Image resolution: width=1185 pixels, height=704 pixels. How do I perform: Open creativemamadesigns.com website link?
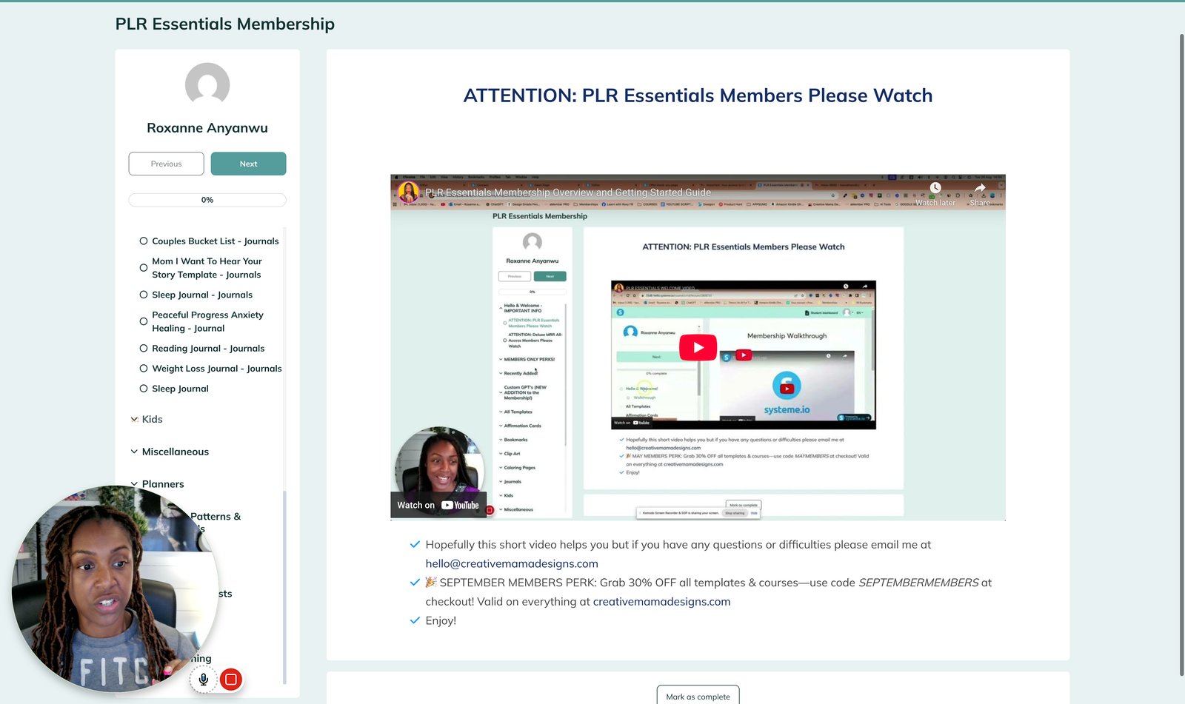pos(661,601)
